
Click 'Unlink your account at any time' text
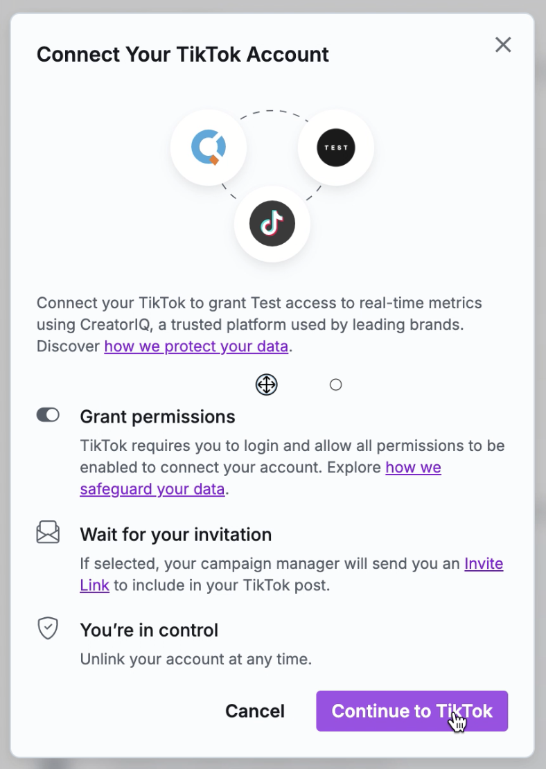click(x=196, y=659)
